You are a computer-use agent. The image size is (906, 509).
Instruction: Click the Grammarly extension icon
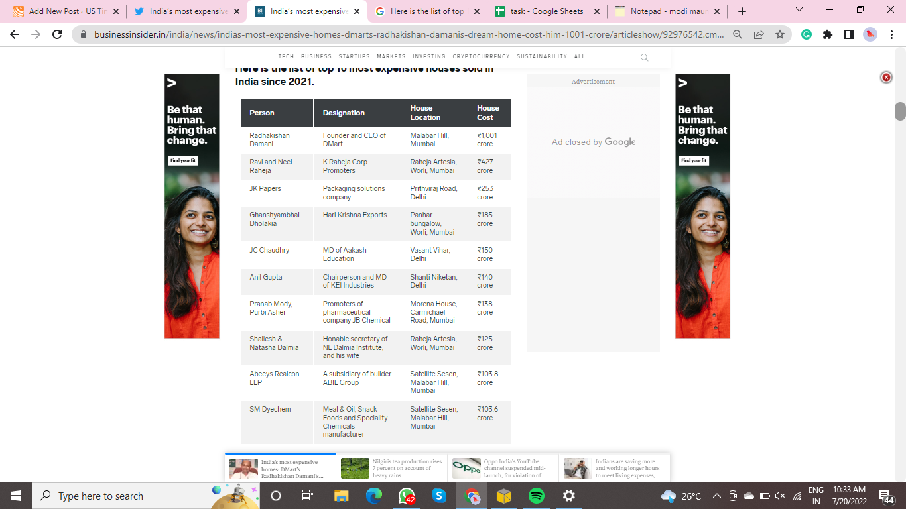(807, 34)
